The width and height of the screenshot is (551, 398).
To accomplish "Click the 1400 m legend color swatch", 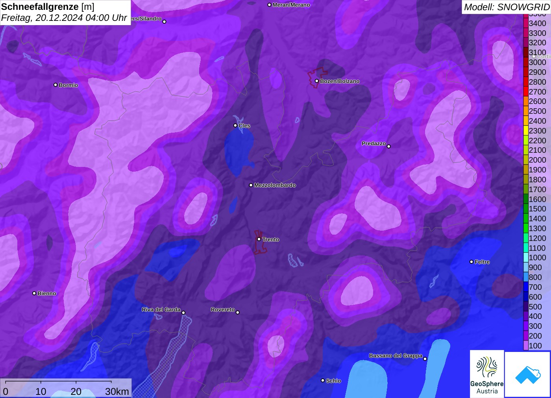I will 526,218.
